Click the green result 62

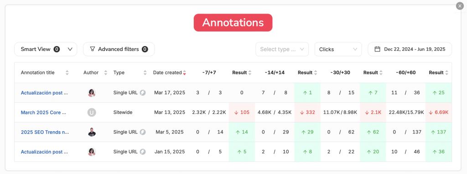[x=373, y=132]
